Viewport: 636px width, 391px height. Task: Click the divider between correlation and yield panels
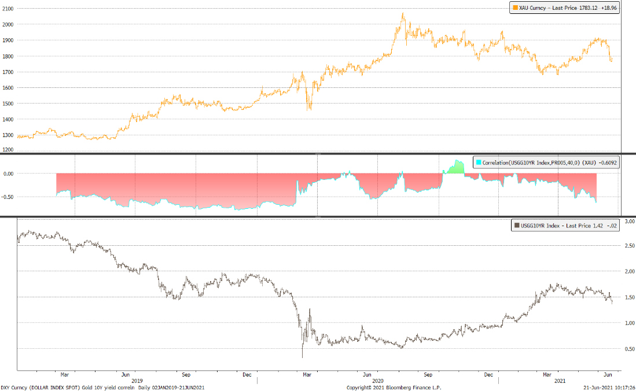coord(318,217)
